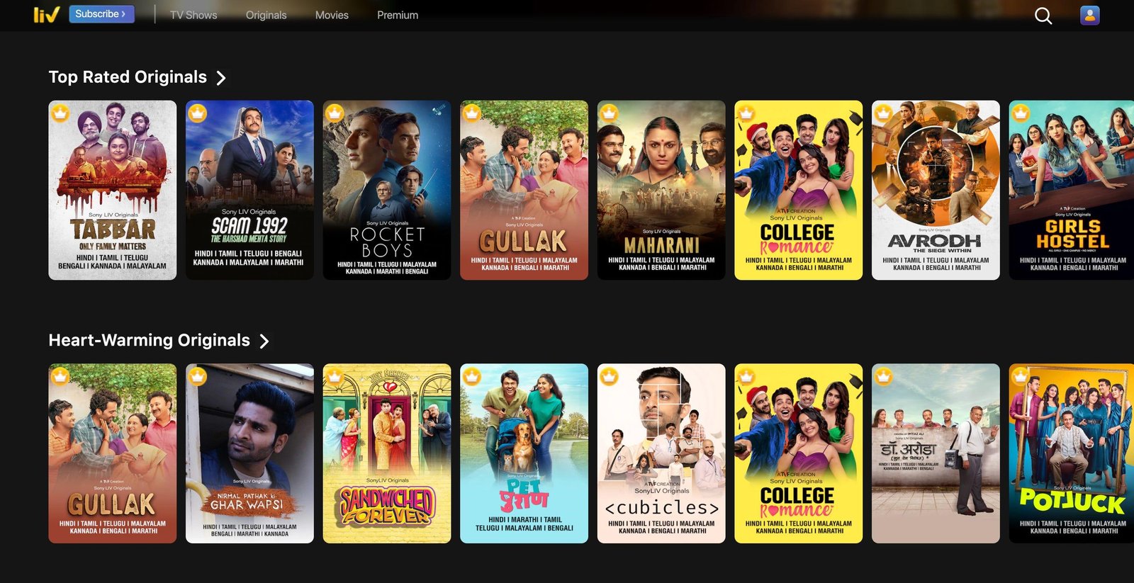Click premium crown badge on Avrodh poster

pyautogui.click(x=884, y=113)
